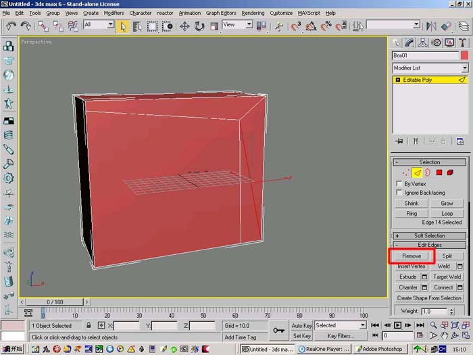Toggle the Set Key button
Viewport: 473px width, 355px height.
[301, 335]
